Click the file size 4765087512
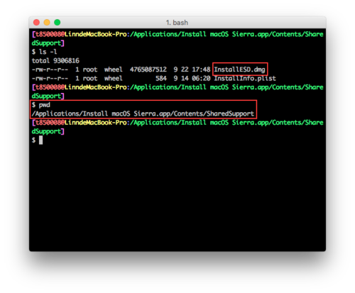 pyautogui.click(x=148, y=70)
